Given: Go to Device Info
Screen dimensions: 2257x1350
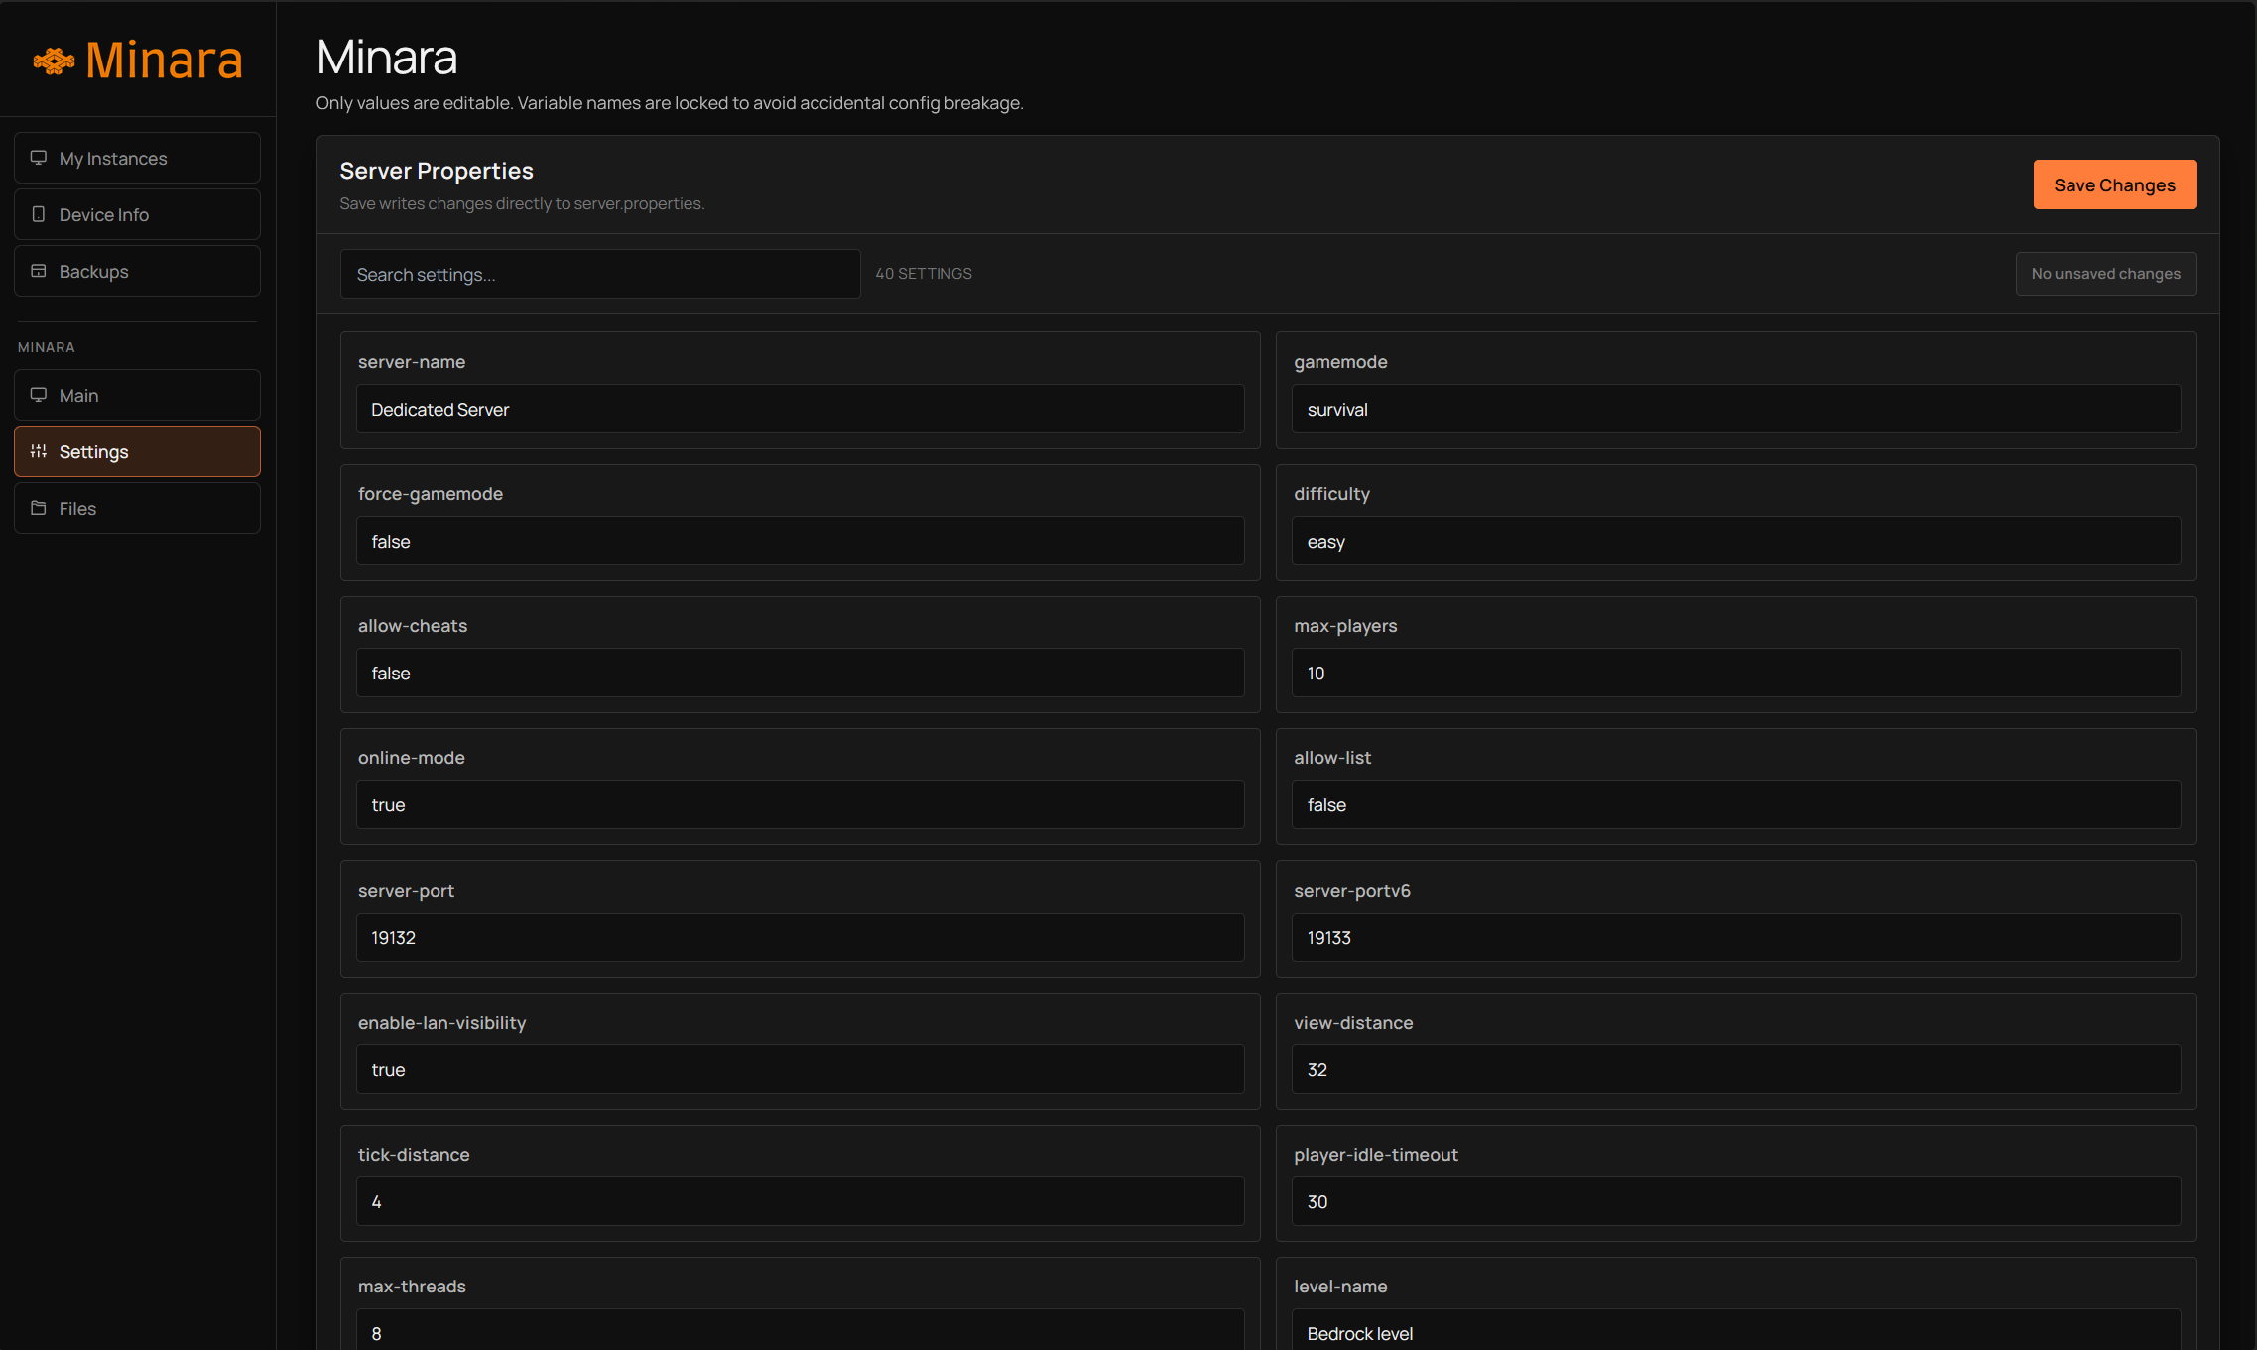Looking at the screenshot, I should pyautogui.click(x=137, y=214).
